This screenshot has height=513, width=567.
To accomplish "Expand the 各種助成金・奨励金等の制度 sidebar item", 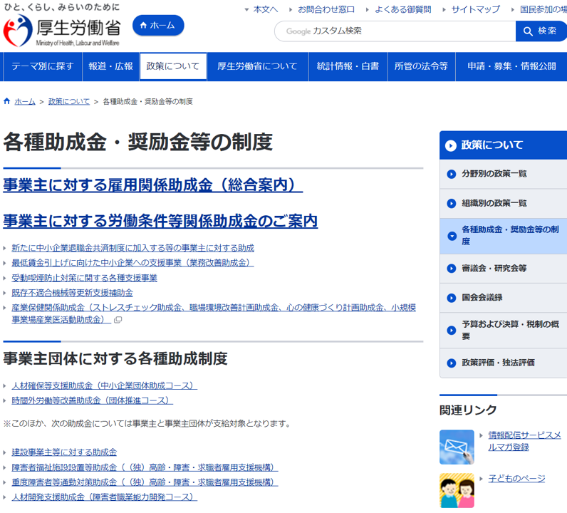I will coord(504,236).
